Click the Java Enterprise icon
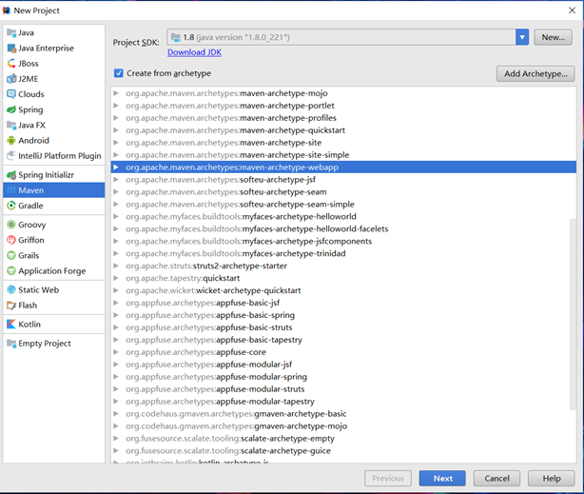 (11, 49)
